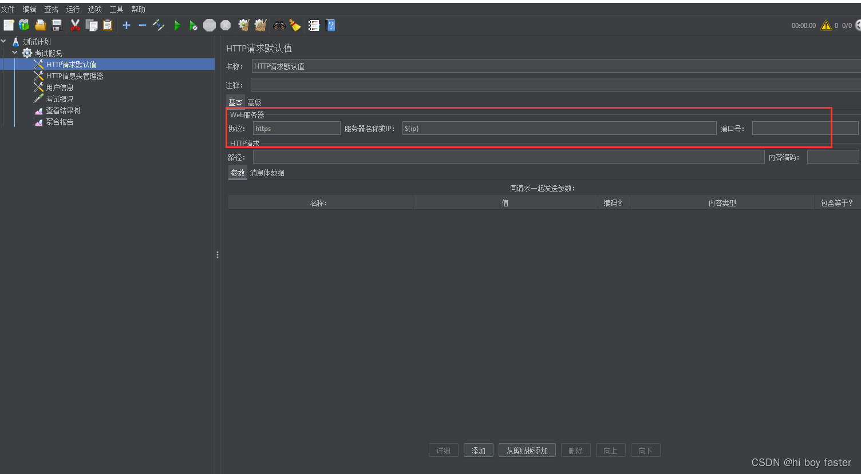Open the 编辑 menu
This screenshot has height=474, width=861.
29,9
